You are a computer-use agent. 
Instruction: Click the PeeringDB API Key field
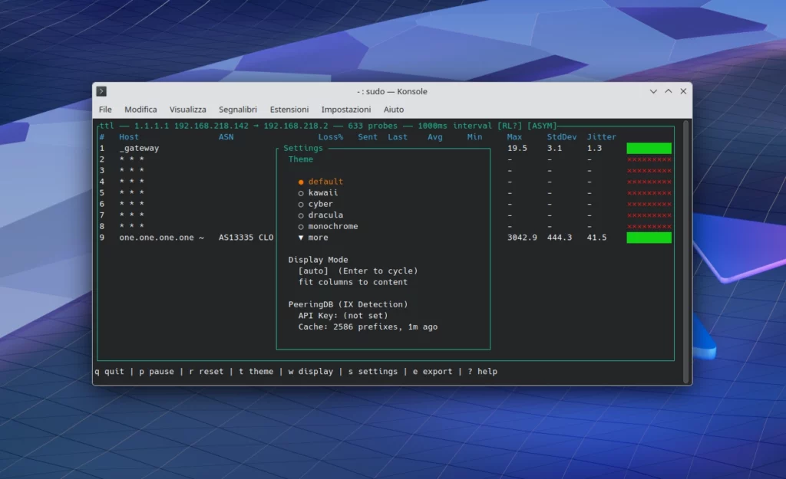[343, 315]
